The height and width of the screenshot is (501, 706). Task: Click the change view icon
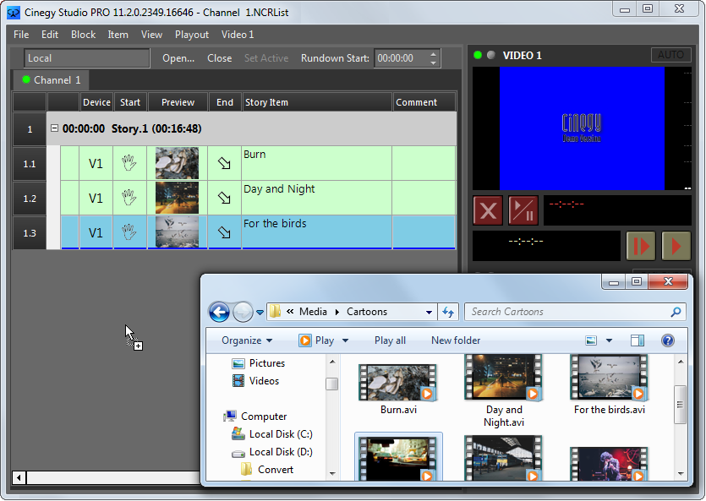(591, 340)
